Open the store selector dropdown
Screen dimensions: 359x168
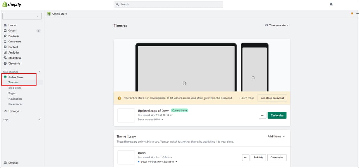tap(22, 16)
